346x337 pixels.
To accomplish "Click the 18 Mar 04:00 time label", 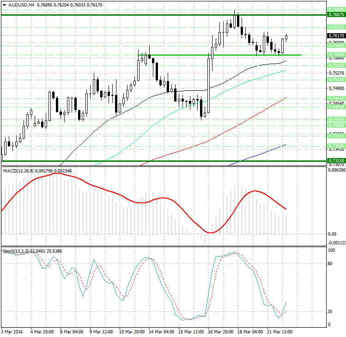I will [250, 332].
